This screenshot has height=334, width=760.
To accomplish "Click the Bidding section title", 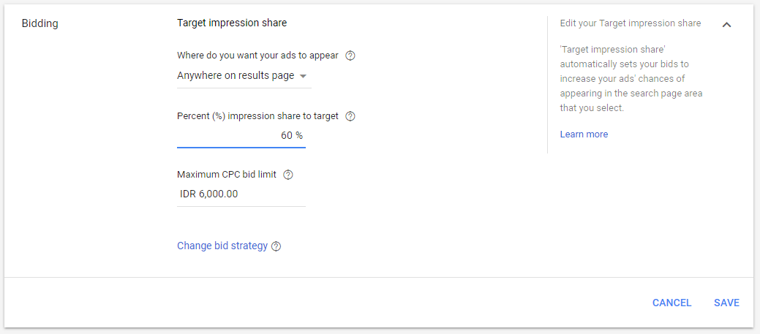I will (40, 23).
